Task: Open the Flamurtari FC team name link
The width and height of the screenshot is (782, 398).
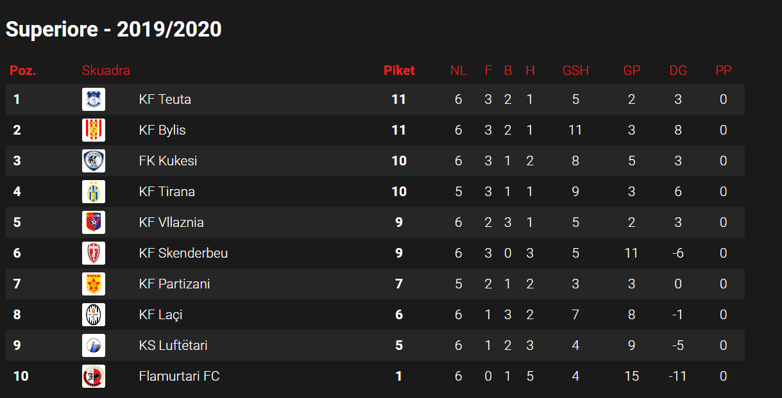Action: 179,376
